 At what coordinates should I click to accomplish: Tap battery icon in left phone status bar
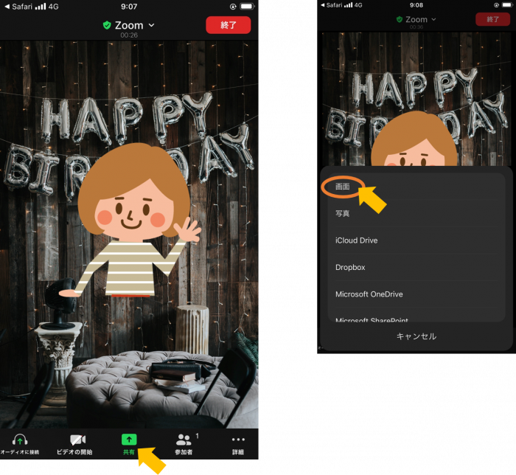pos(248,6)
